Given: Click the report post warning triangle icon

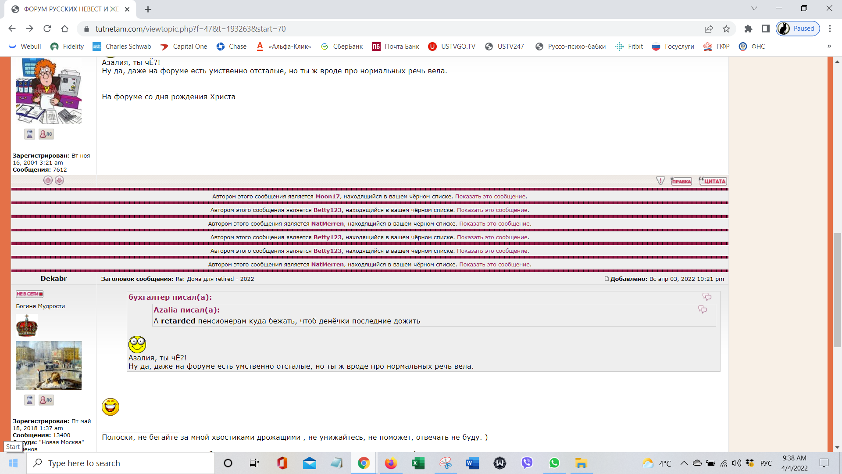Looking at the screenshot, I should pyautogui.click(x=660, y=181).
